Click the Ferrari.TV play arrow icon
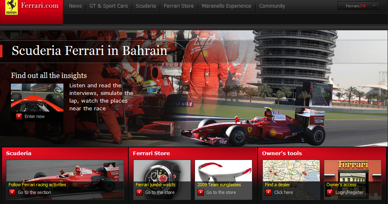 click(x=374, y=6)
